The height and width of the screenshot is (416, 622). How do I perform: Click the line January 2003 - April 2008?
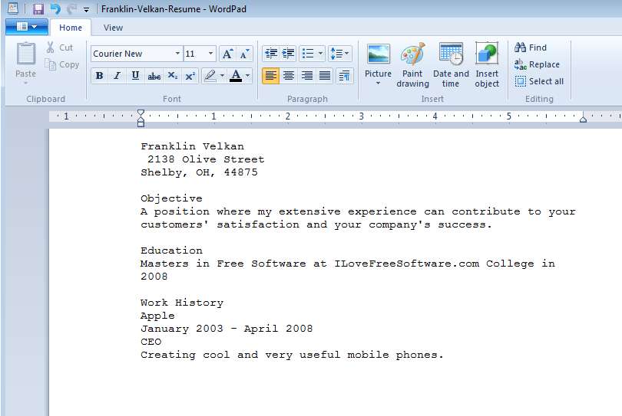227,329
